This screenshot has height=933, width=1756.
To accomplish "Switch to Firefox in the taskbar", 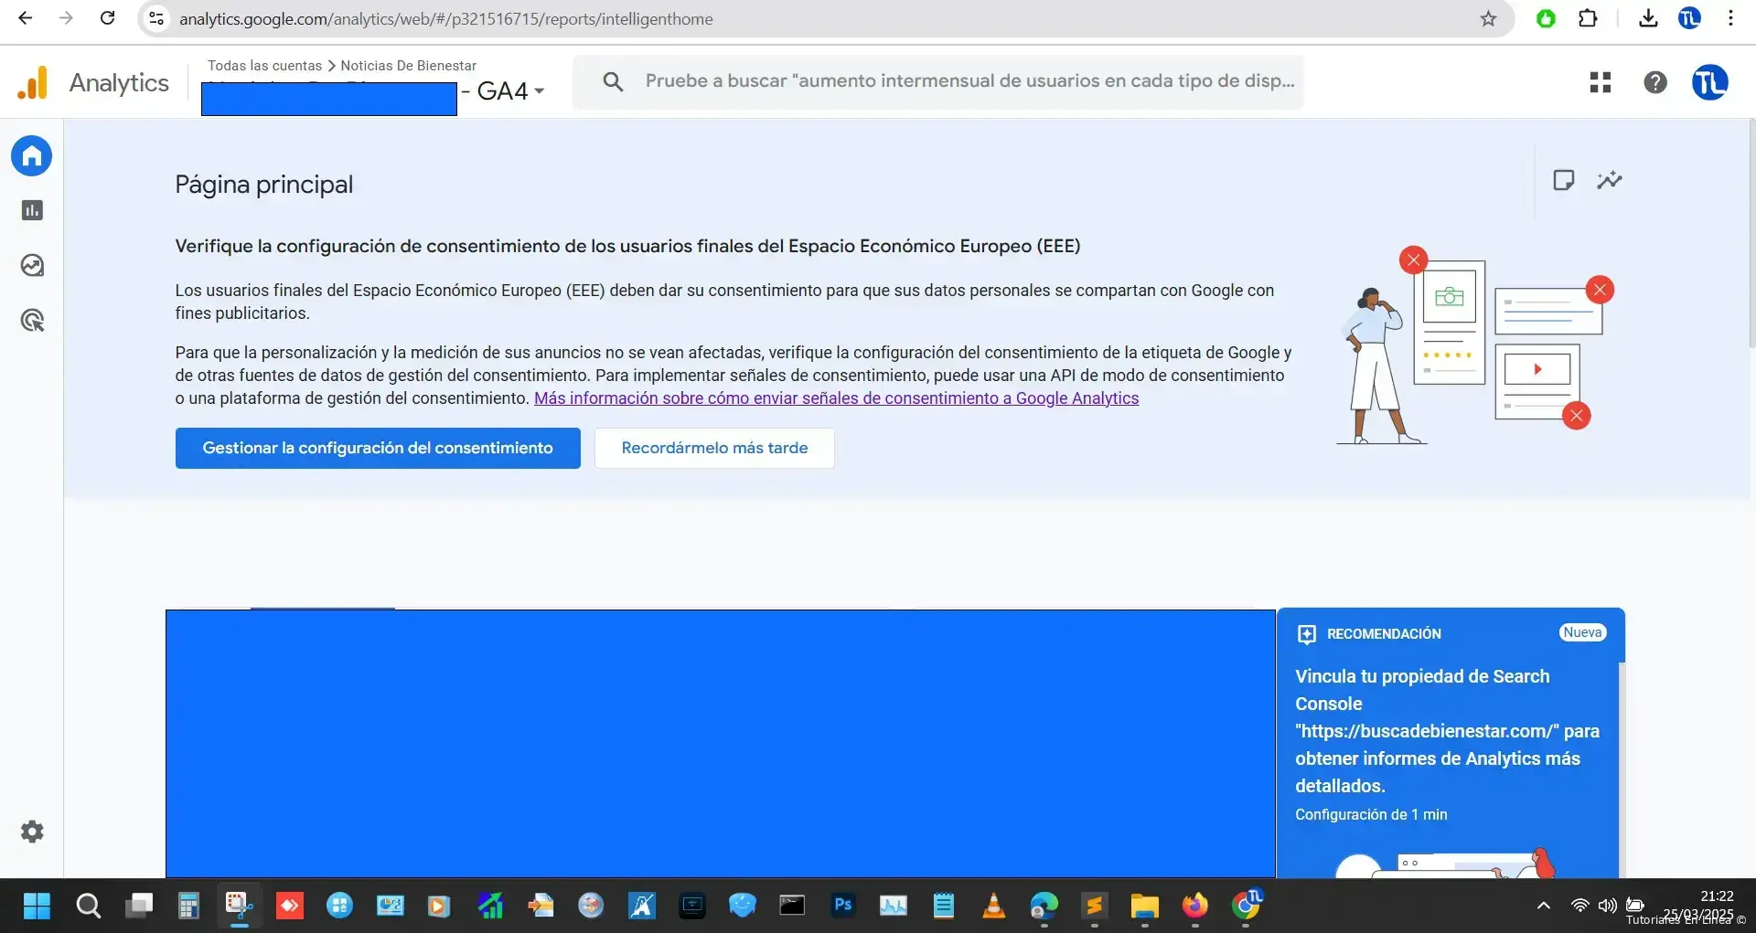I will point(1194,906).
